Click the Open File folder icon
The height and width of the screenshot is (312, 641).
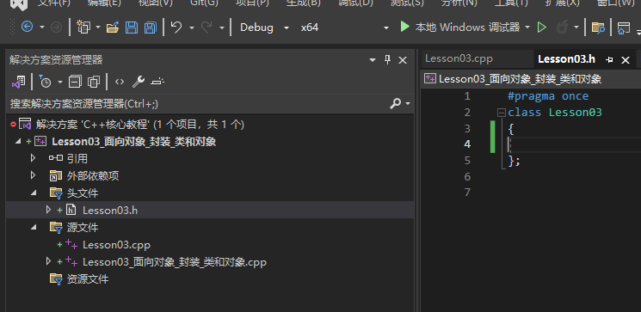[x=113, y=28]
